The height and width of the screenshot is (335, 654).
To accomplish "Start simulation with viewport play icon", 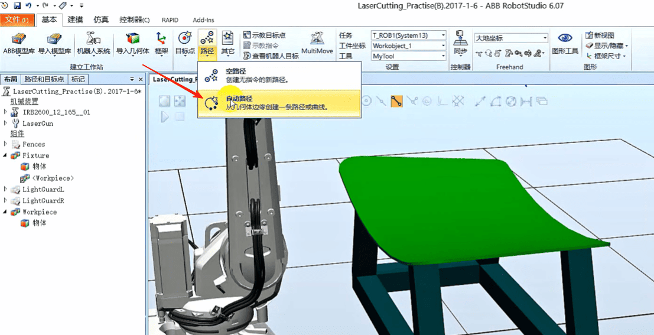I will pyautogui.click(x=165, y=117).
